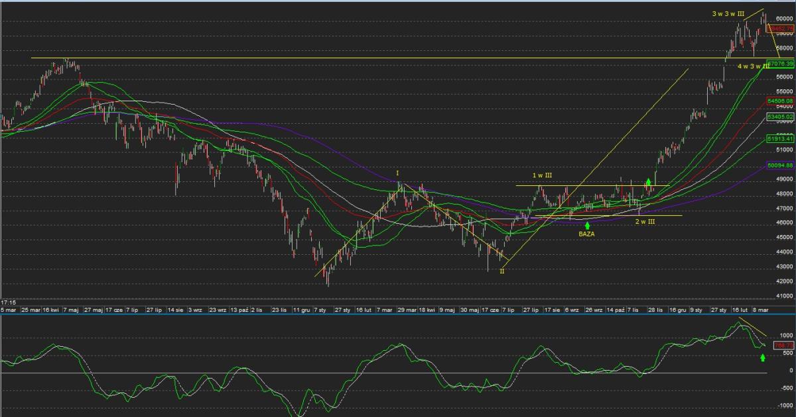Select the 'BAZA' text annotation
Screen dimensions: 796x417
pos(587,234)
